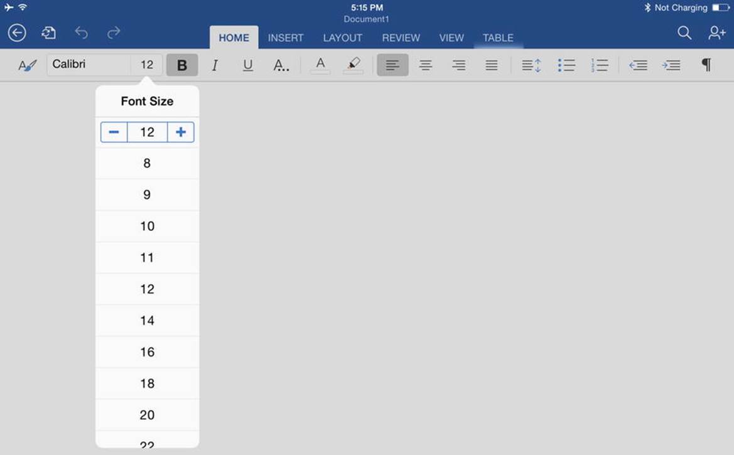Center align the text
The height and width of the screenshot is (455, 734).
[x=426, y=65]
